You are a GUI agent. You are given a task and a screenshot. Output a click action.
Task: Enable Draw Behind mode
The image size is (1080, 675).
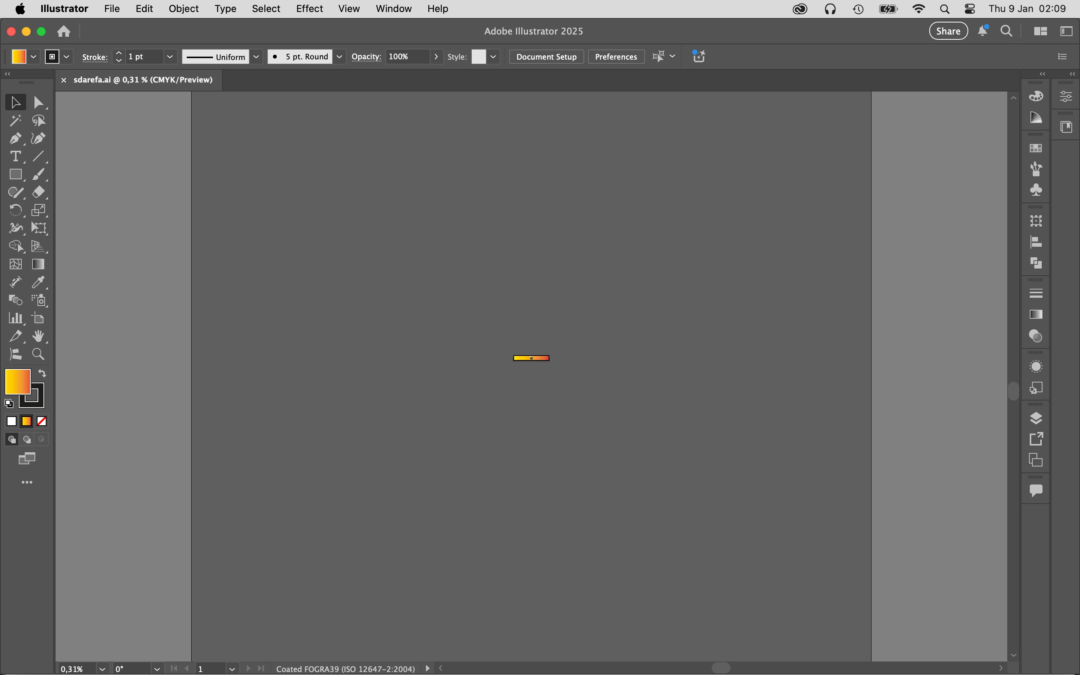[27, 440]
